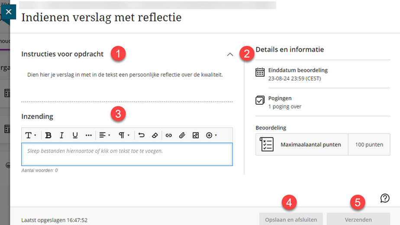Image resolution: width=400 pixels, height=225 pixels.
Task: Open text alignment dropdown
Action: tap(105, 135)
